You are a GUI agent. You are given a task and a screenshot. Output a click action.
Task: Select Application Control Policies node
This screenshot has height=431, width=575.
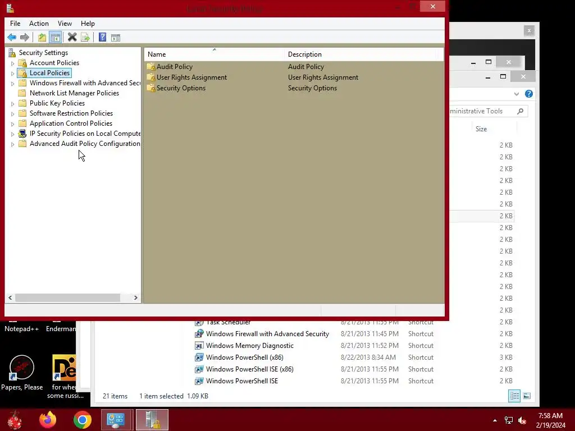pyautogui.click(x=71, y=123)
